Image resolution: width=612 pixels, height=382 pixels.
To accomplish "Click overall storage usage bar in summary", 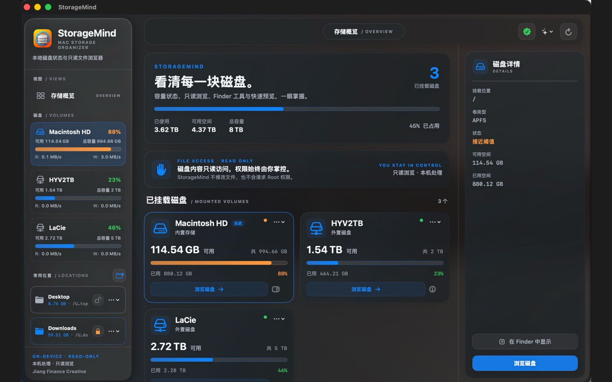I will (297, 109).
